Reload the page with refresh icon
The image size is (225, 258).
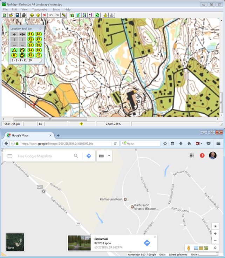(x=115, y=143)
